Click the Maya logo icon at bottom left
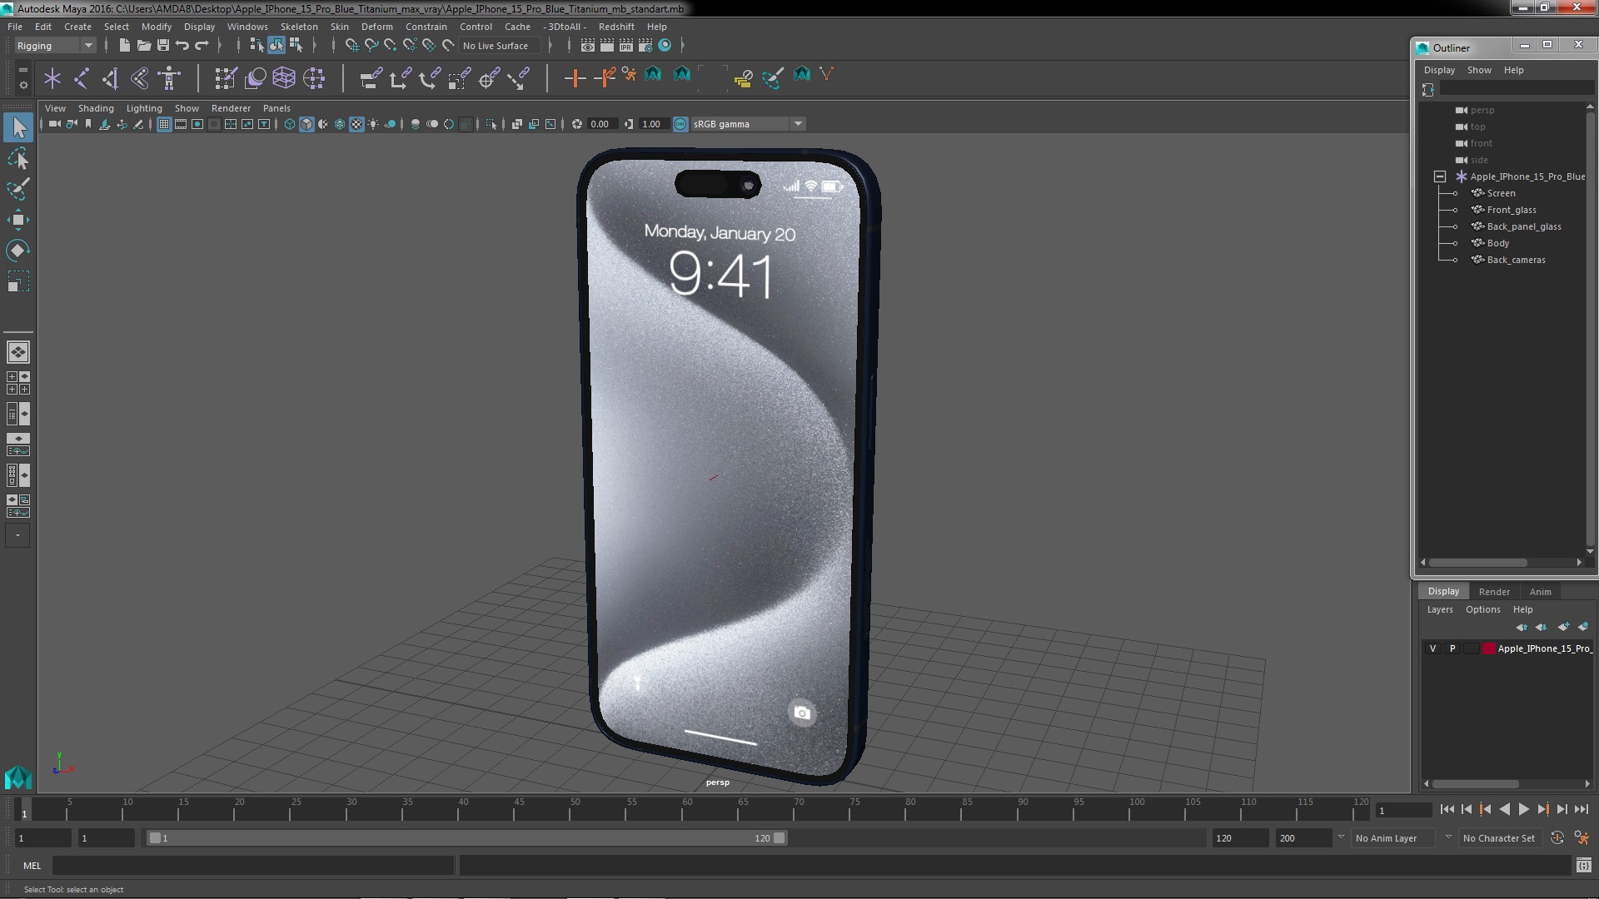Viewport: 1599px width, 899px height. (17, 777)
